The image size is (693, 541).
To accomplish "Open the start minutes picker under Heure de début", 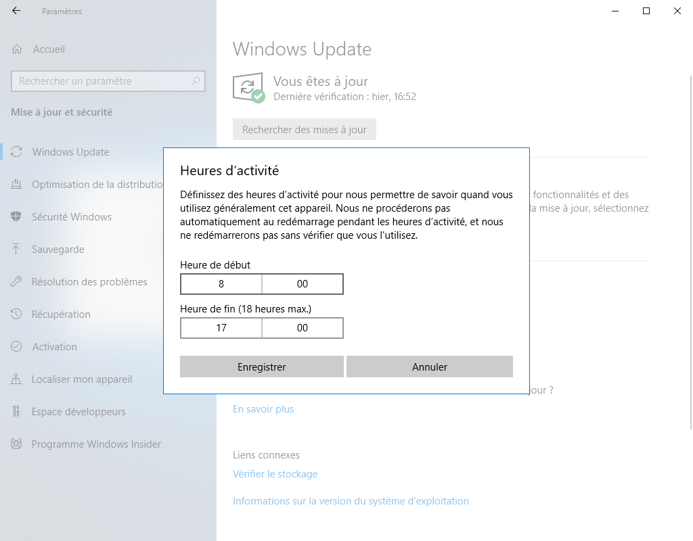I will (303, 284).
